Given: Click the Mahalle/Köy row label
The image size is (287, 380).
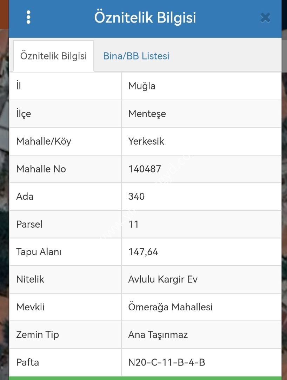Looking at the screenshot, I should click(44, 141).
